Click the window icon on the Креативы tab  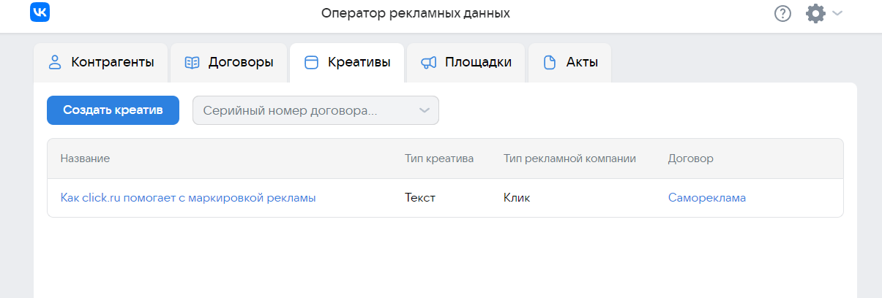coord(311,62)
